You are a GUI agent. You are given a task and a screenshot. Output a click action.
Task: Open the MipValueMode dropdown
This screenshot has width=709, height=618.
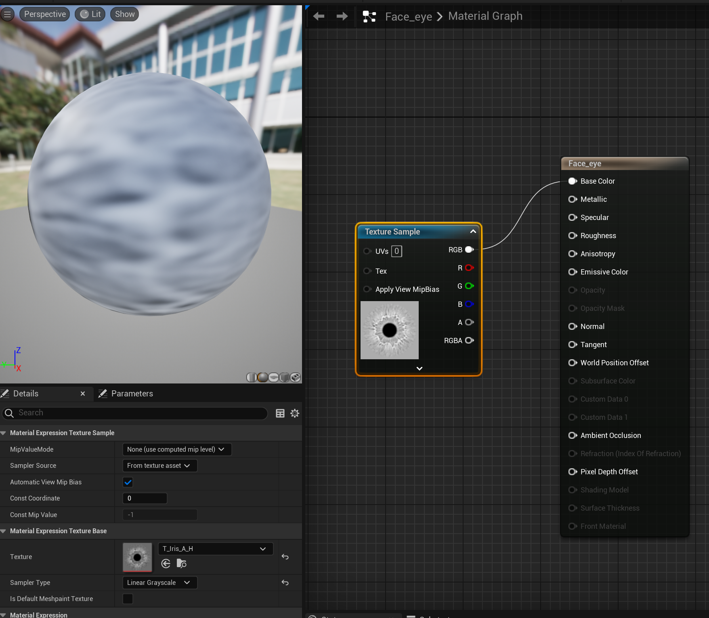click(177, 449)
